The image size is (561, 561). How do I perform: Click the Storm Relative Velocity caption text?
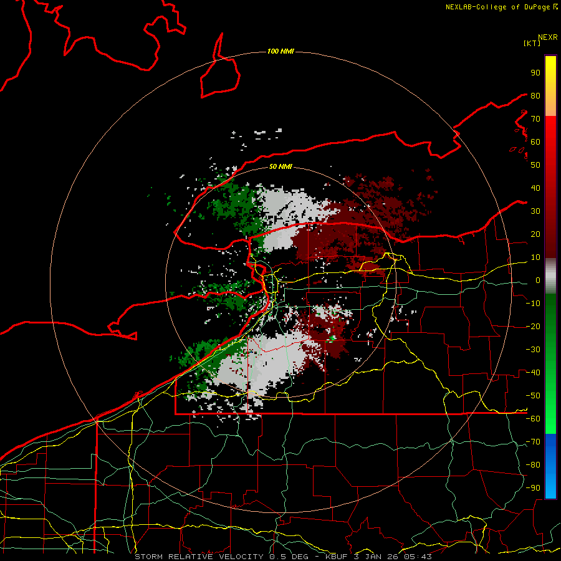click(x=283, y=557)
